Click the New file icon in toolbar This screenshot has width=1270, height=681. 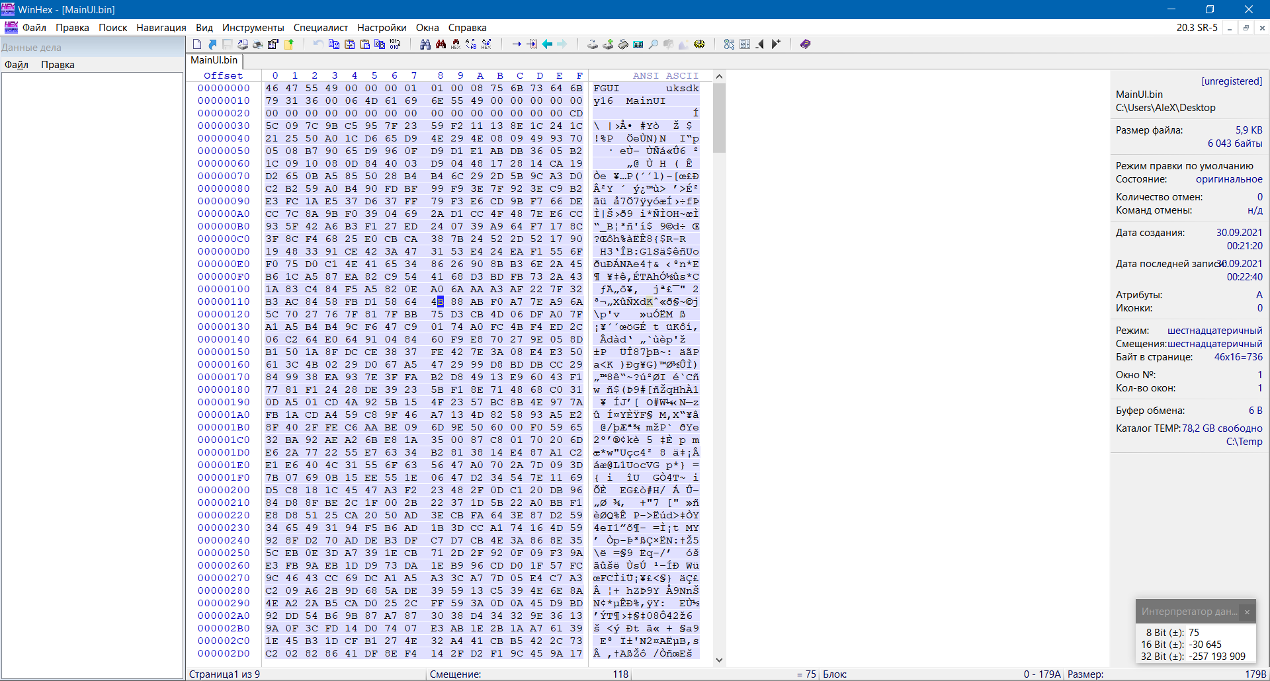[x=197, y=44]
